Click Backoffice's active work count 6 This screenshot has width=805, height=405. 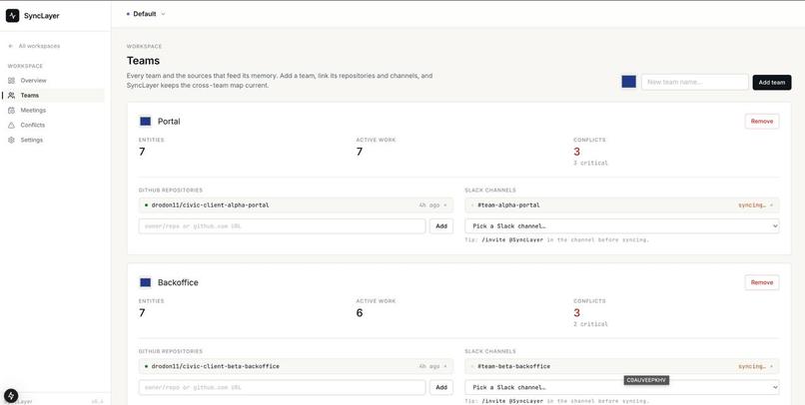click(360, 312)
